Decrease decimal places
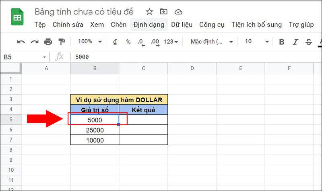Viewport: 322px width, 191px height. click(x=141, y=42)
